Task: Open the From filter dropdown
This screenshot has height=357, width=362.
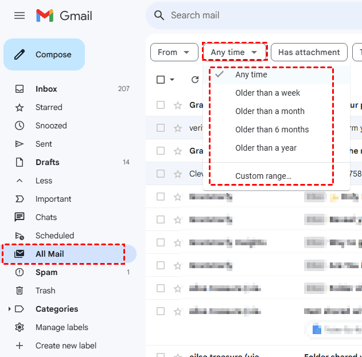Action: (x=174, y=52)
